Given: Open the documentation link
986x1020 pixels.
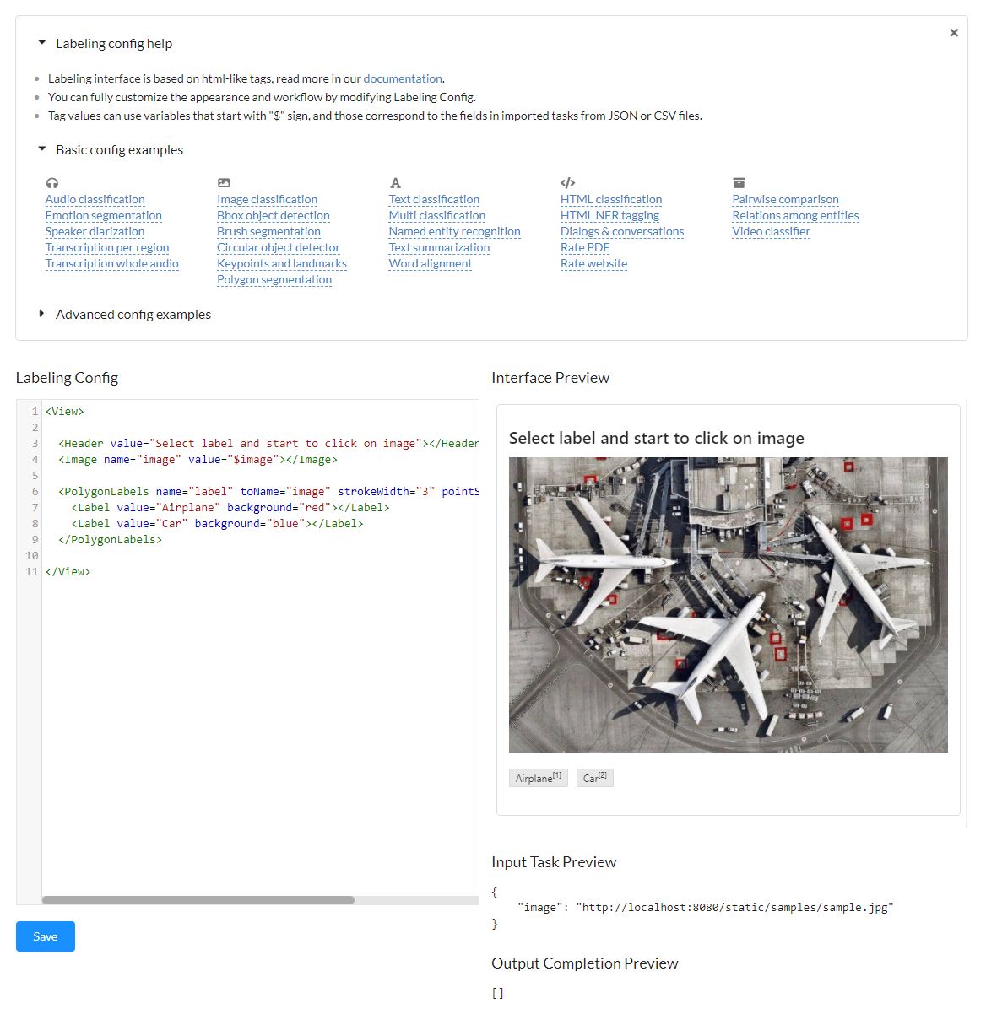Looking at the screenshot, I should (x=403, y=78).
